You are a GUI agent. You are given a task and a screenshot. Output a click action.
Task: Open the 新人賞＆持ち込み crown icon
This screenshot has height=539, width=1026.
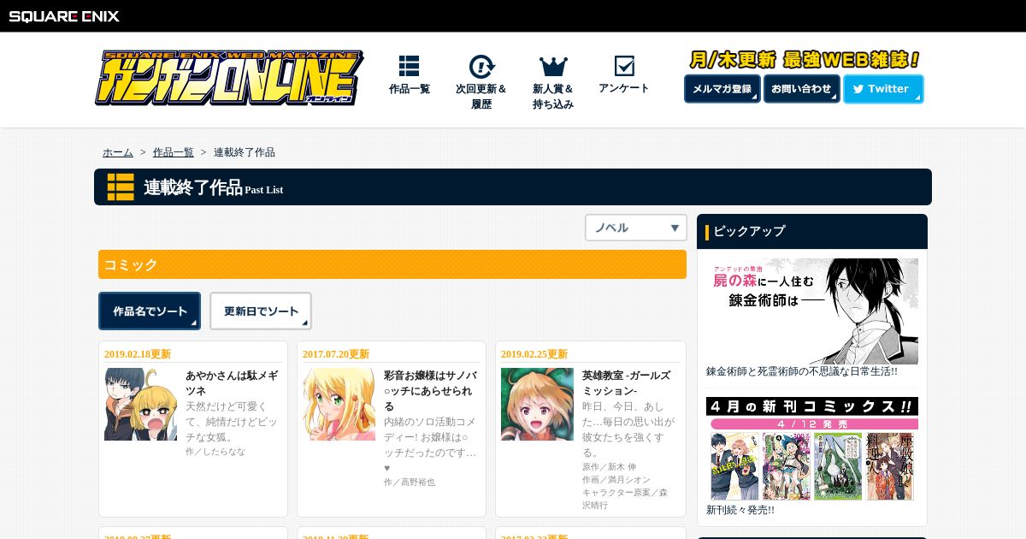click(553, 67)
